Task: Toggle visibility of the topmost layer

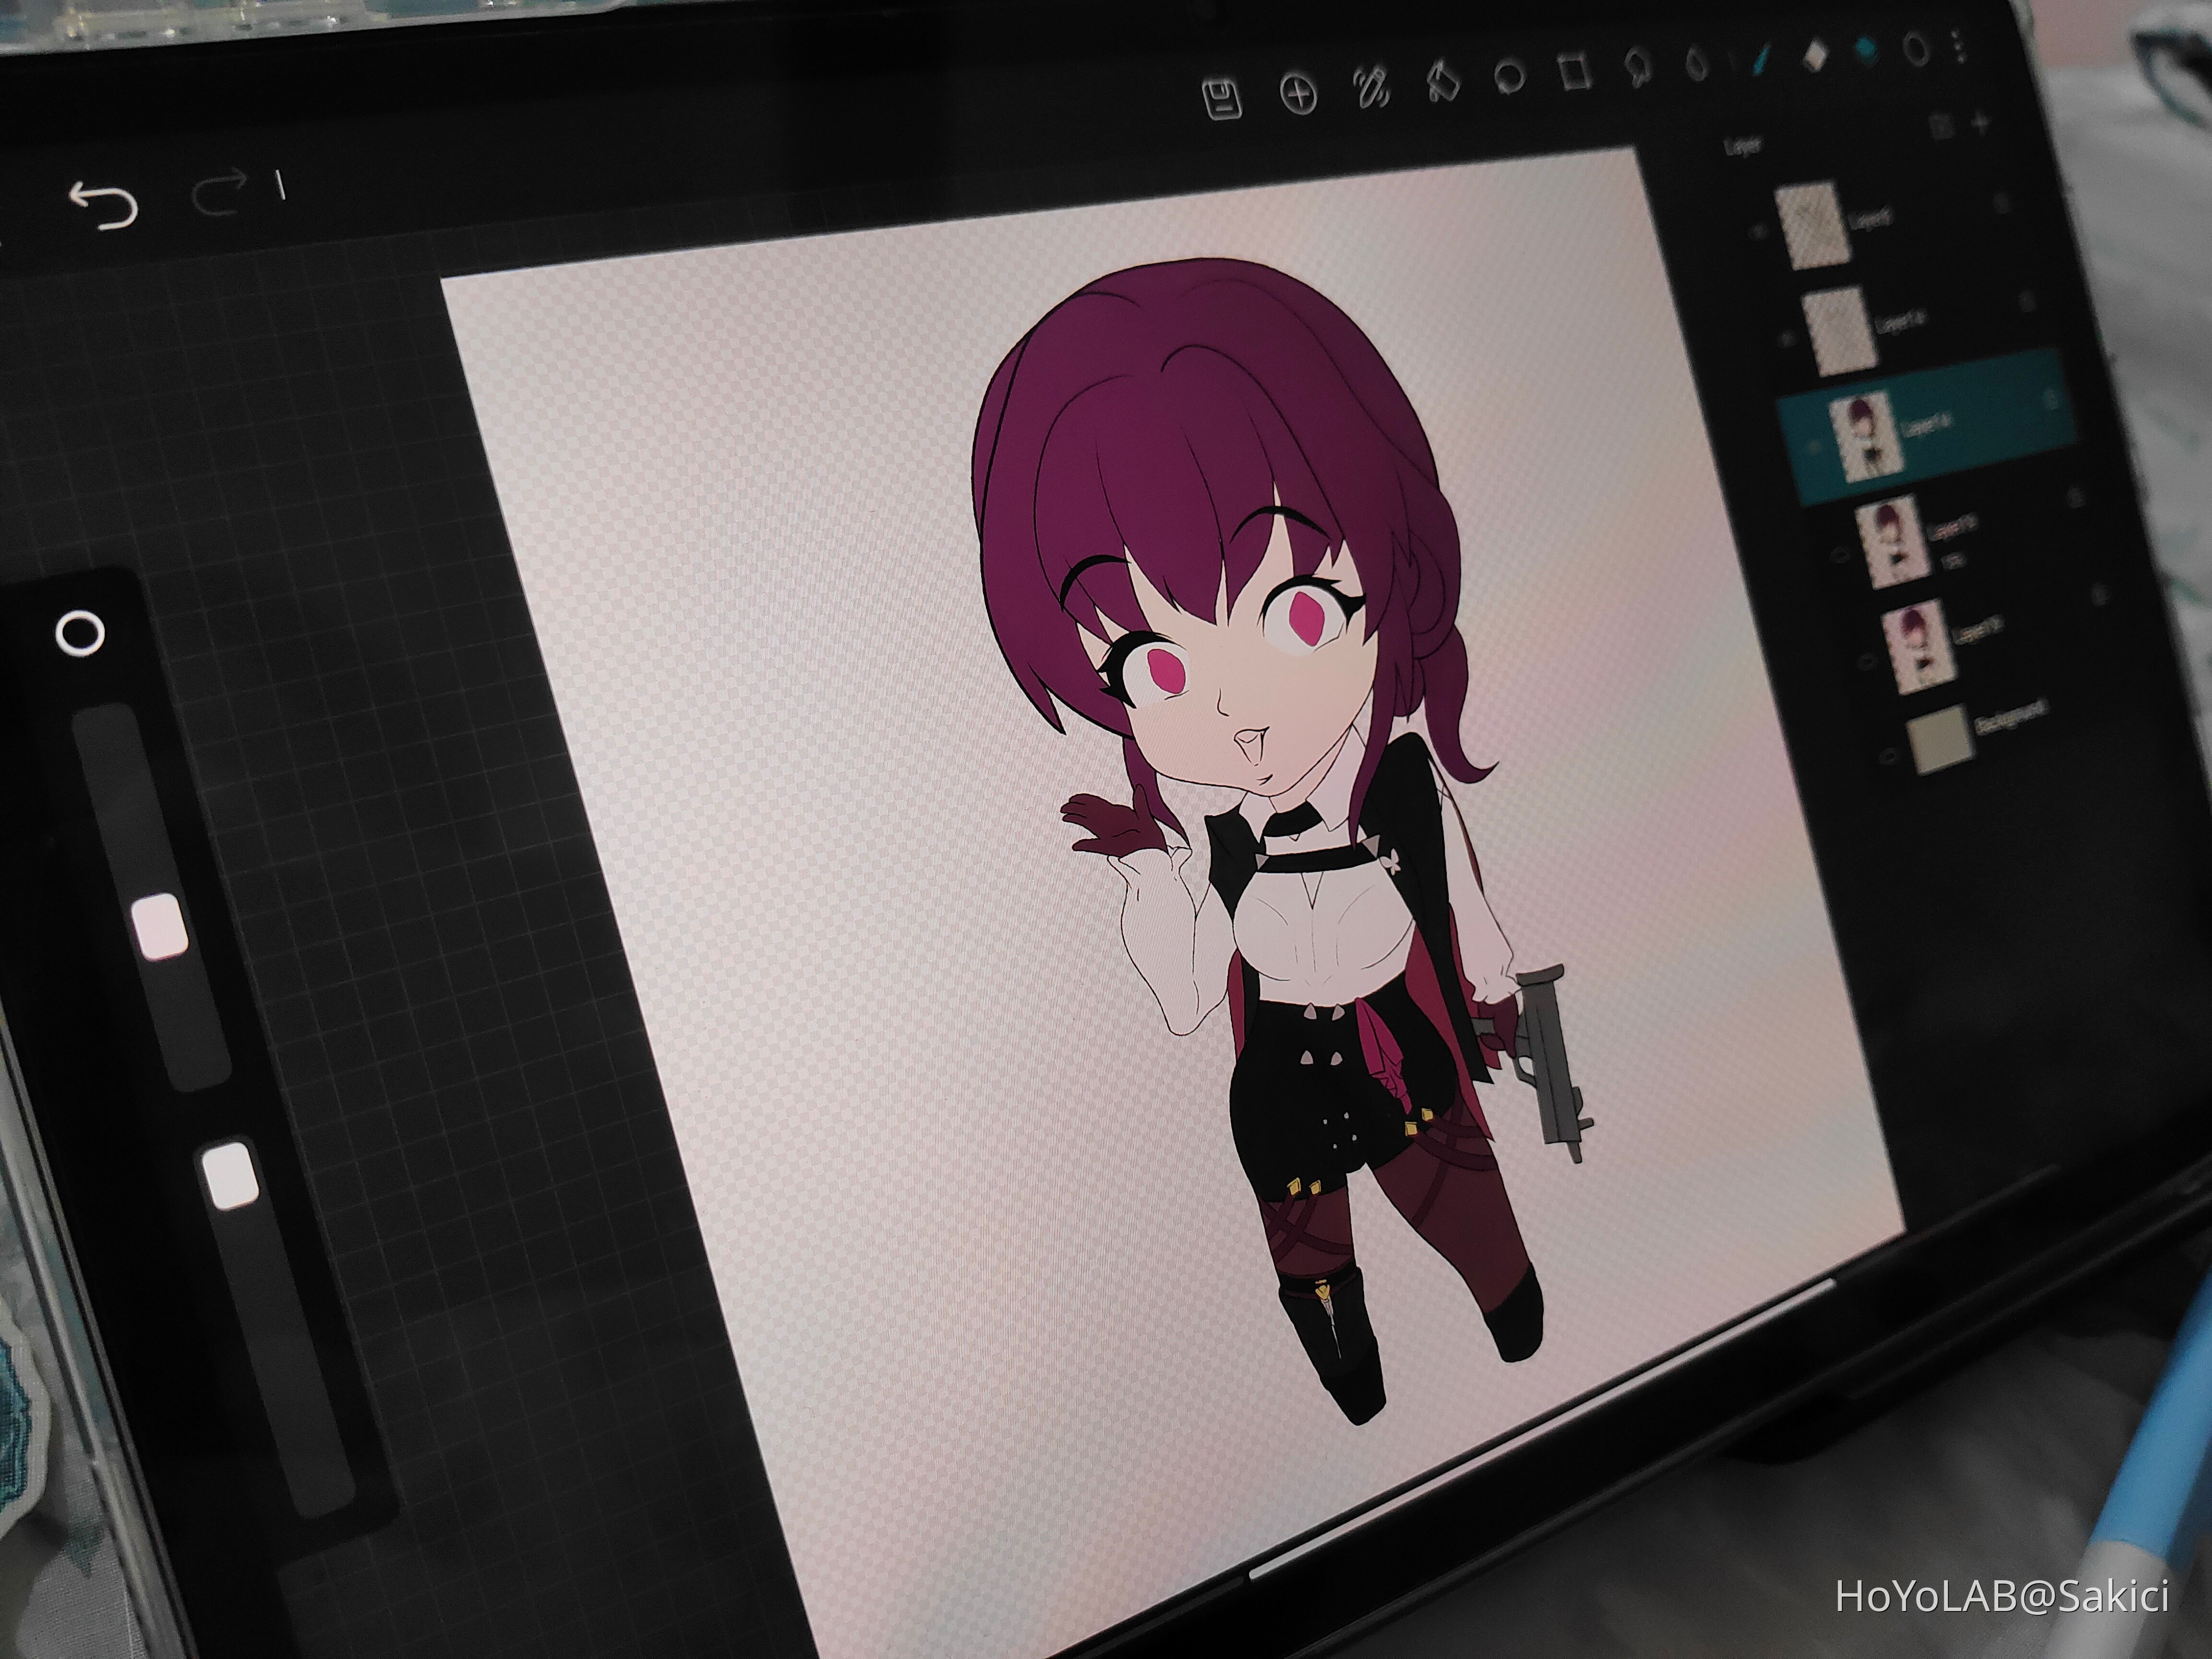Action: tap(1758, 230)
